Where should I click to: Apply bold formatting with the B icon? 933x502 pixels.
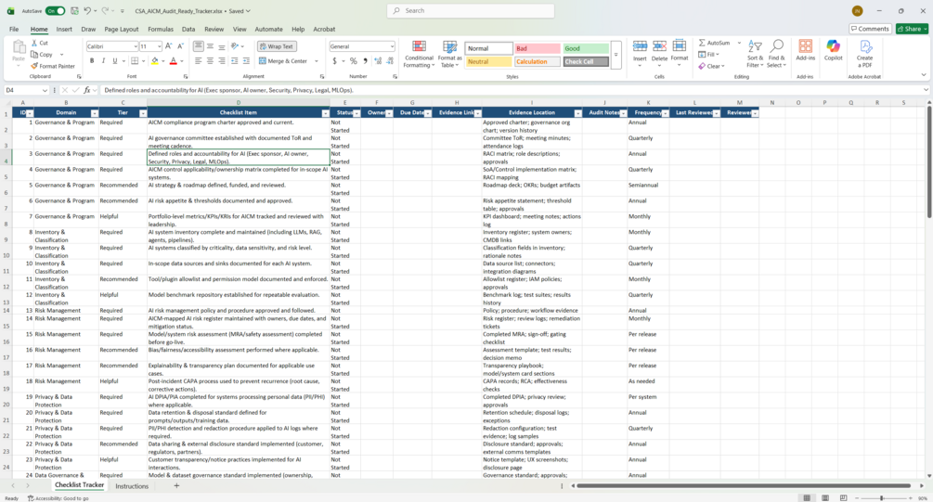tap(92, 60)
